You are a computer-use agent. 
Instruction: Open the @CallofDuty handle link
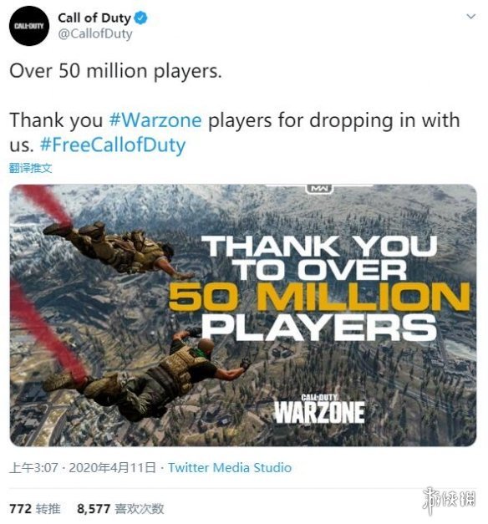point(95,34)
